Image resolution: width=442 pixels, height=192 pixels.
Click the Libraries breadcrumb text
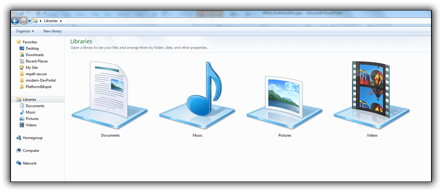tap(51, 21)
